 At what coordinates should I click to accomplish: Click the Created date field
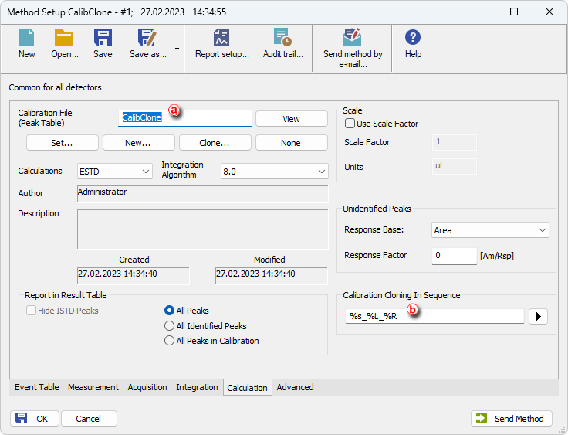point(133,276)
